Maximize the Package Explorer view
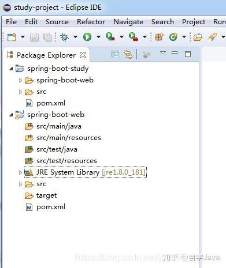226x268 pixels. tap(188, 54)
